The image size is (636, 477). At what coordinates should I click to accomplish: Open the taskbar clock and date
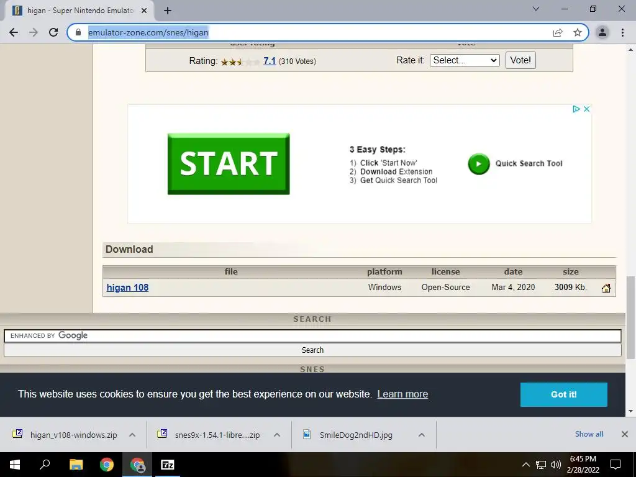(x=583, y=465)
